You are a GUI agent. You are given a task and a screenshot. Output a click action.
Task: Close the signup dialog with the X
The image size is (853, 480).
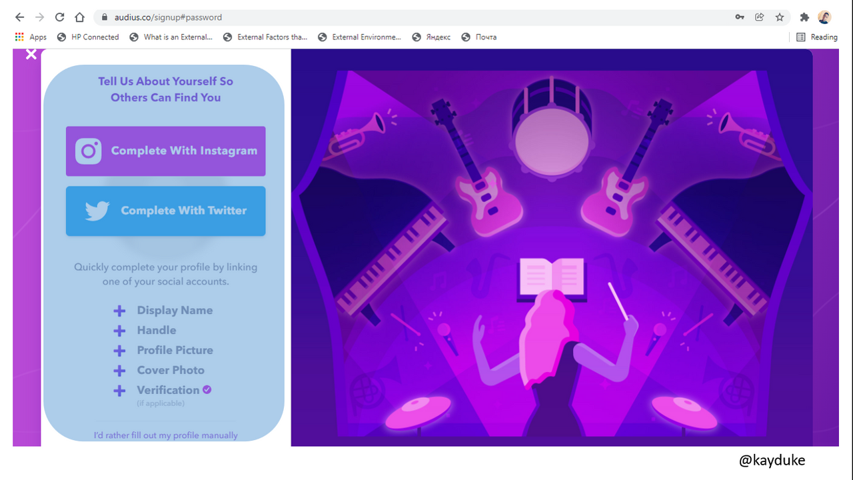tap(31, 55)
